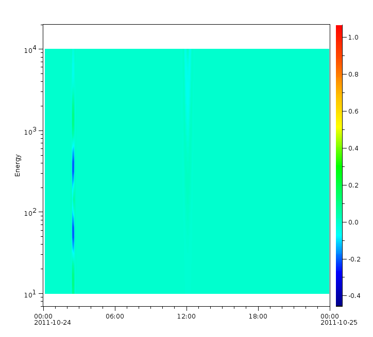This screenshot has height=337, width=373.
Task: Select the 10^3 energy tick label
Action: click(29, 131)
